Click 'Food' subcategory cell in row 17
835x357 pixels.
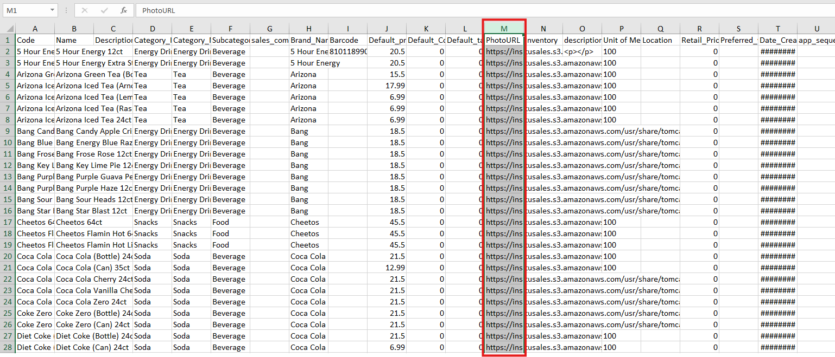click(231, 222)
